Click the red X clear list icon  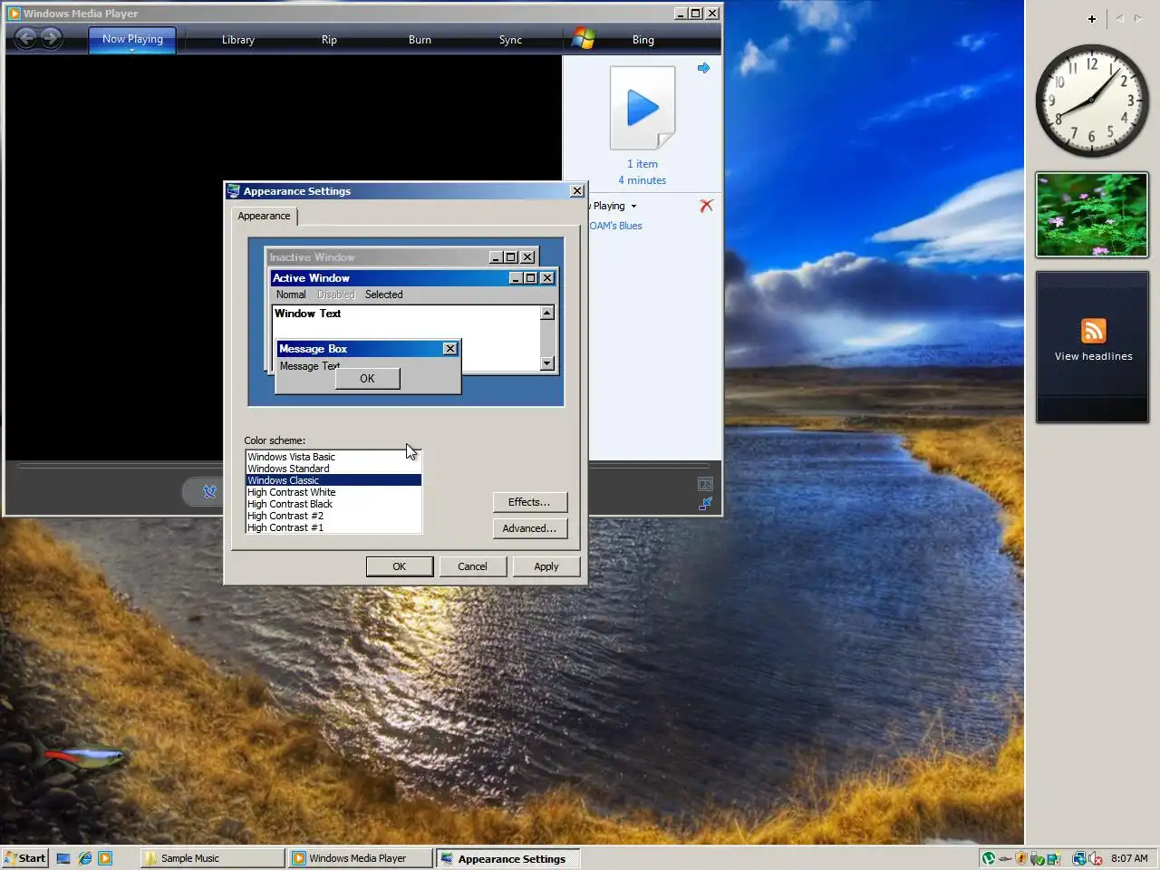pos(707,206)
